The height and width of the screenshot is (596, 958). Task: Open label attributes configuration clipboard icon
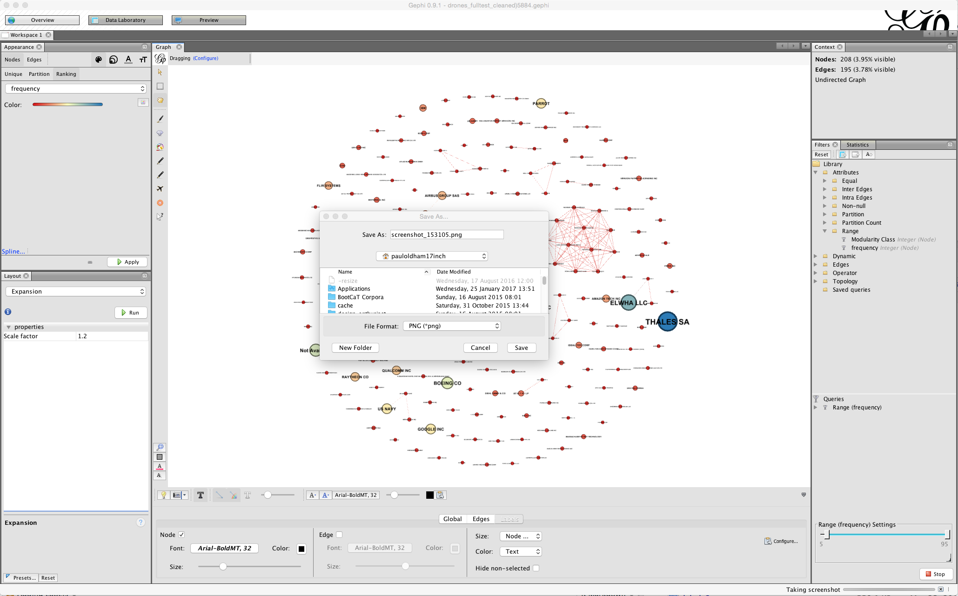[441, 495]
